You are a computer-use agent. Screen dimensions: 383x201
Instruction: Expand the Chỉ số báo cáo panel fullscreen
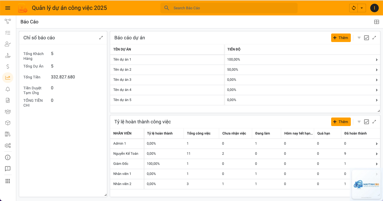coord(101,38)
